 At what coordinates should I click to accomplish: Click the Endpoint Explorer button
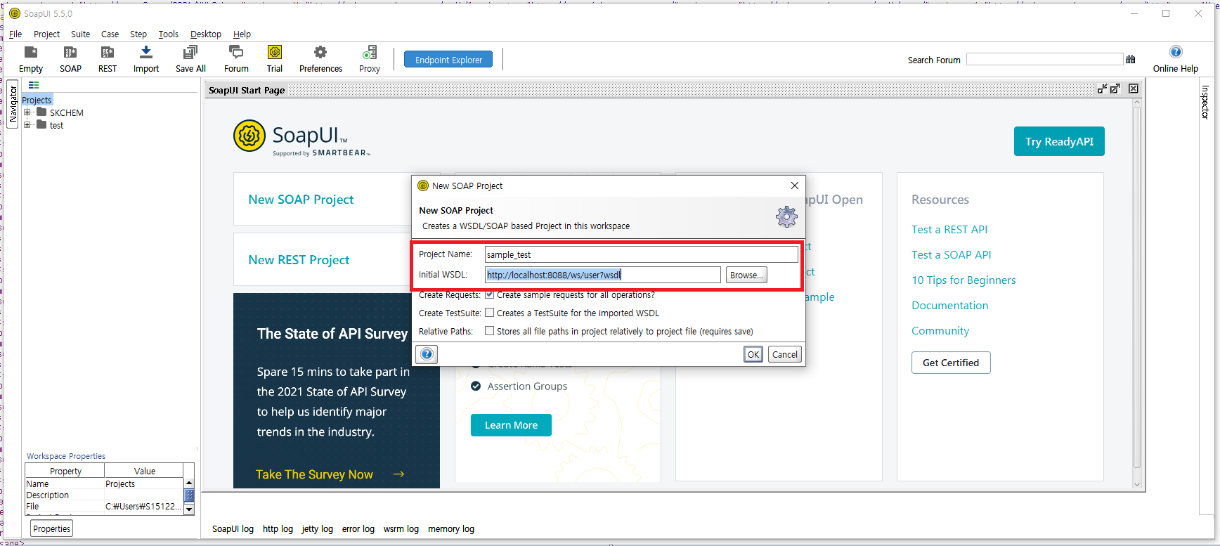coord(448,60)
